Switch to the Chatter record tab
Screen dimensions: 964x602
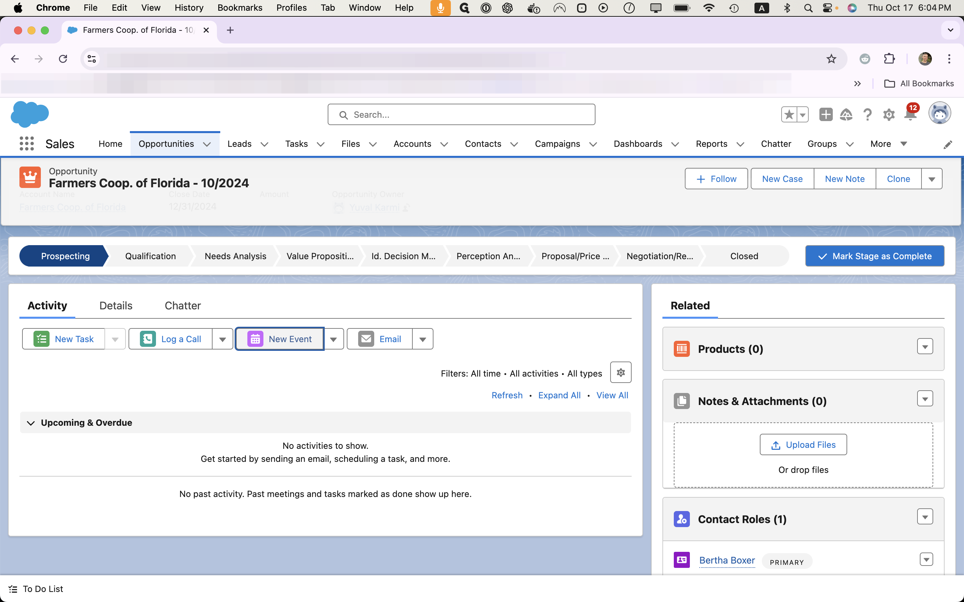coord(182,306)
